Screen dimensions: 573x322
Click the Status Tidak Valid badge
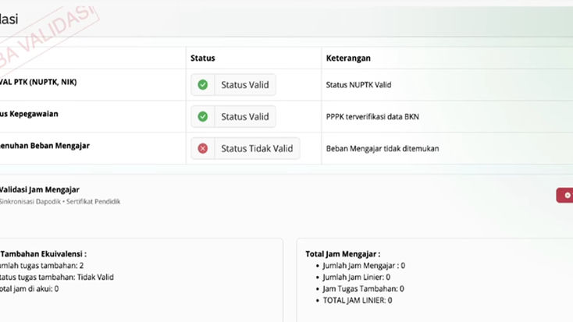click(x=245, y=149)
